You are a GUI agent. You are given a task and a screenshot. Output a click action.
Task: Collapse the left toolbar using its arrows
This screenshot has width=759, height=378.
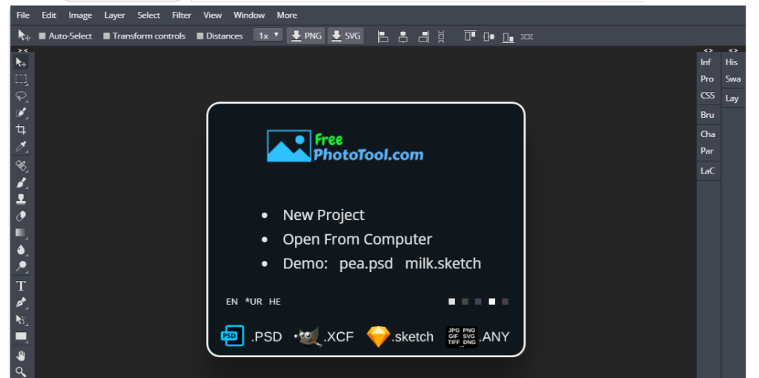[23, 50]
